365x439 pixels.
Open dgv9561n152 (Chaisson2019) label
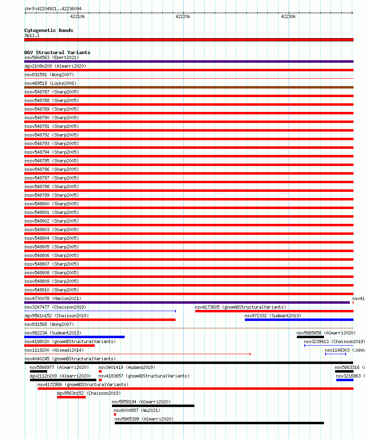57,316
